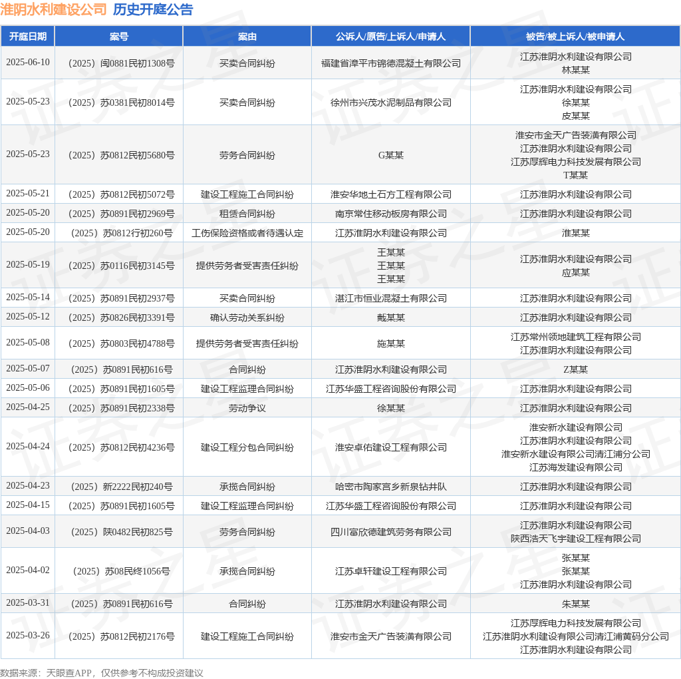Click defendant name 朱某某
This screenshot has width=681, height=679.
coord(575,604)
